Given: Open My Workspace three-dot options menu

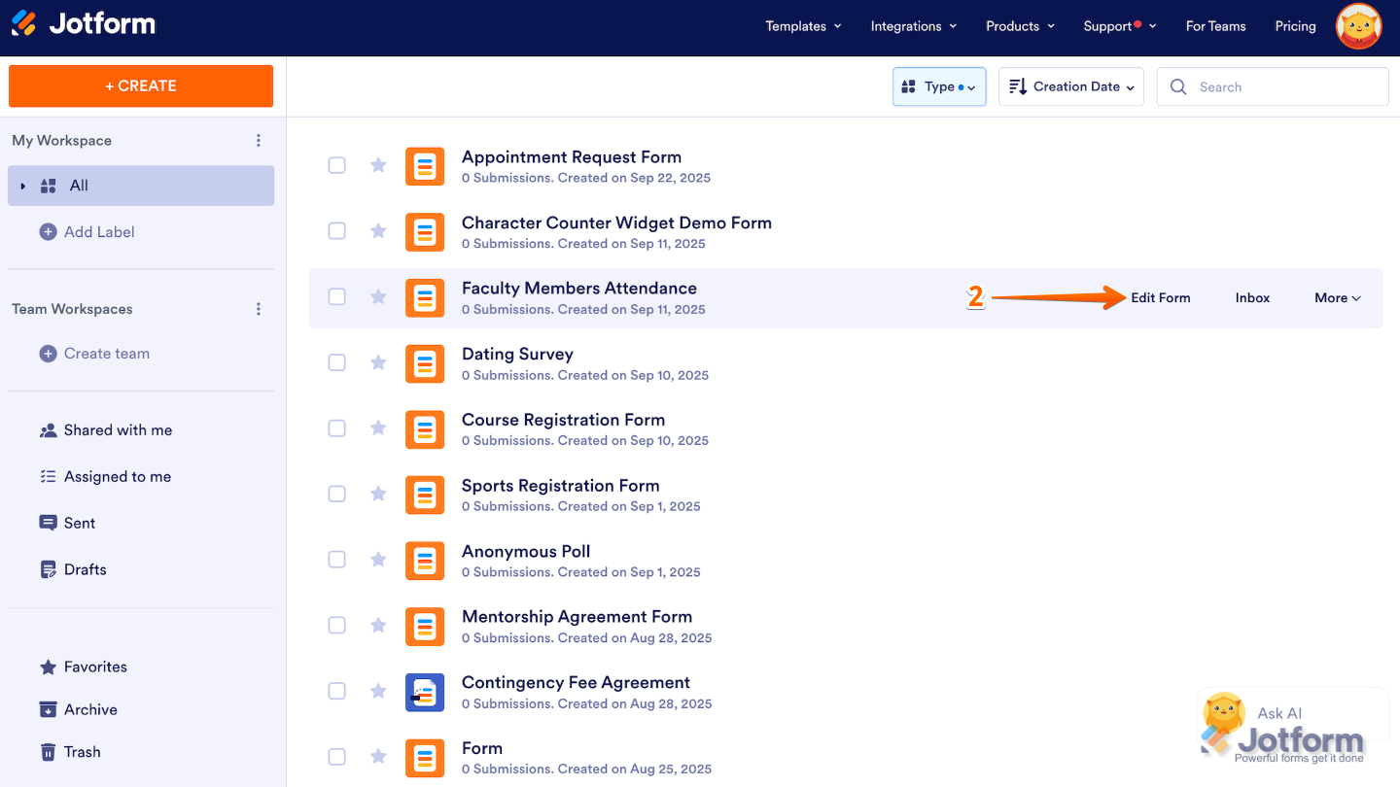Looking at the screenshot, I should point(259,141).
